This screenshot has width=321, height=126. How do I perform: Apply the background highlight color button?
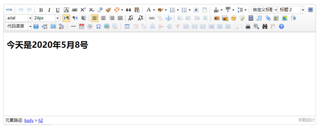161,10
